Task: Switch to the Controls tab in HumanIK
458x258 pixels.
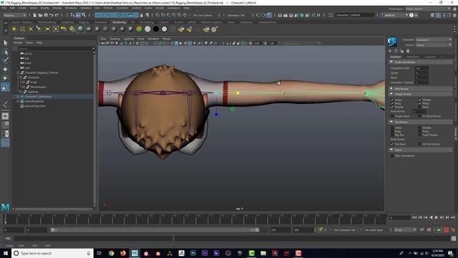Action: pyautogui.click(x=429, y=57)
